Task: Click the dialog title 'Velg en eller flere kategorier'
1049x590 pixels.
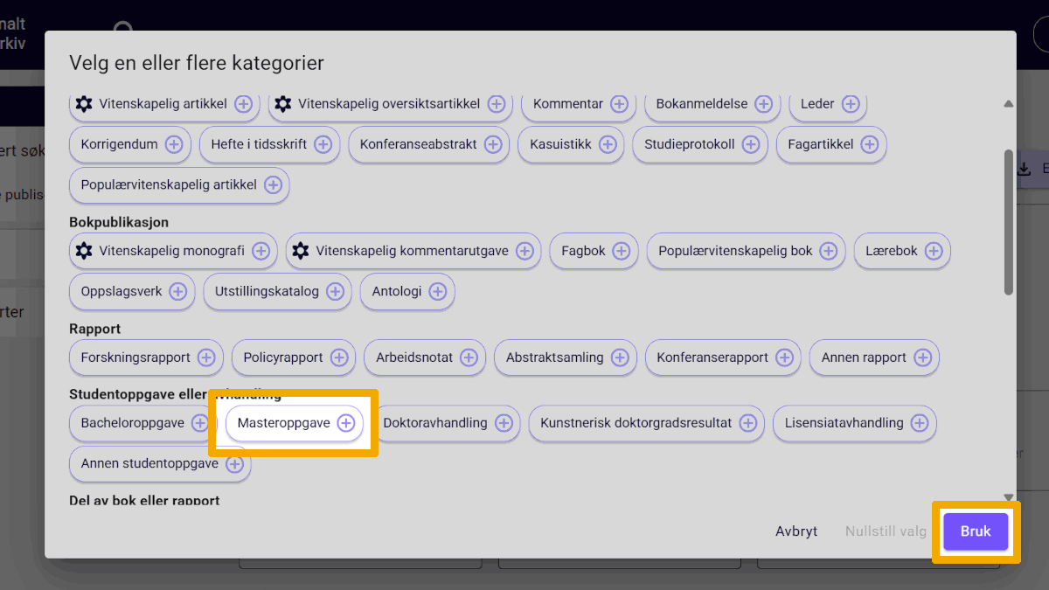Action: pyautogui.click(x=197, y=63)
